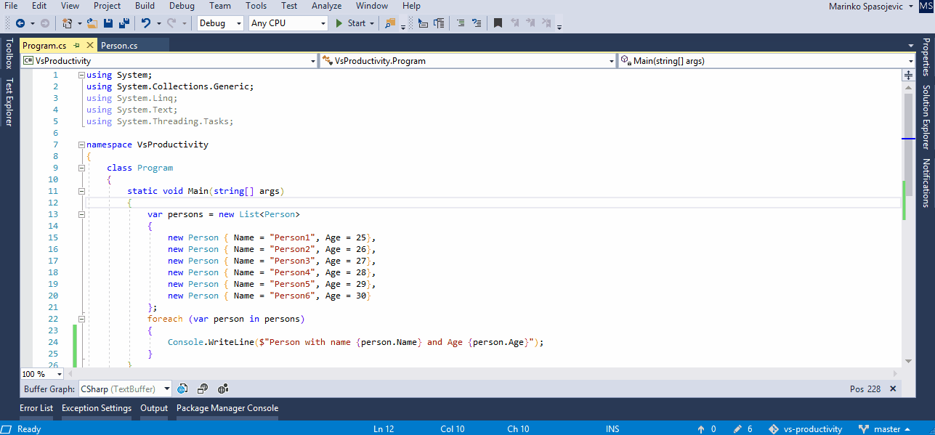Screen dimensions: 935x435
Task: Start debugging with the green Start button
Action: [339, 23]
